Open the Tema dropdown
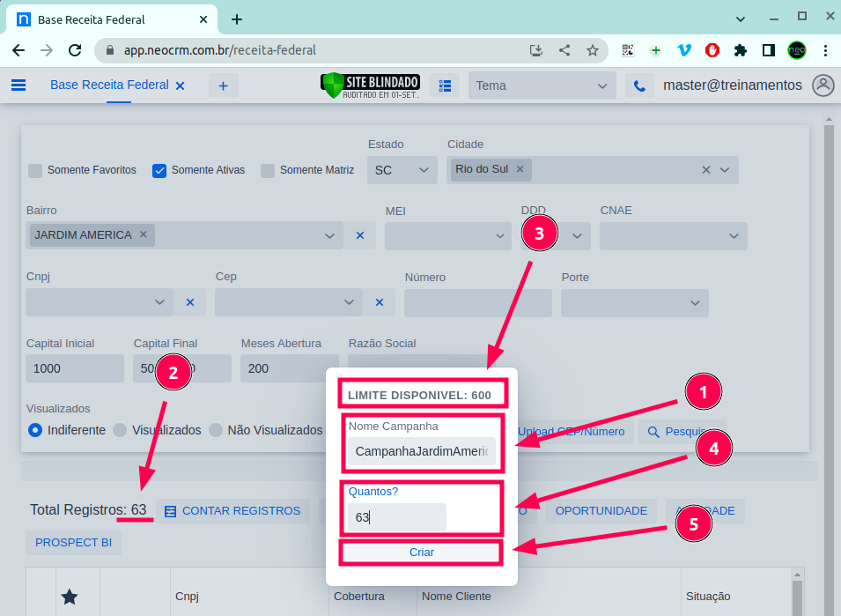Image resolution: width=841 pixels, height=616 pixels. pos(542,85)
